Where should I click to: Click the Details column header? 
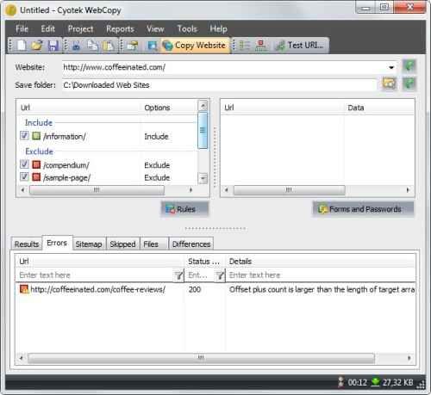321,262
